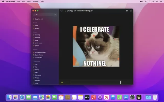This screenshot has height=102, width=164.
Task: Click the playhead marker on the timeline
Action: click(x=120, y=82)
